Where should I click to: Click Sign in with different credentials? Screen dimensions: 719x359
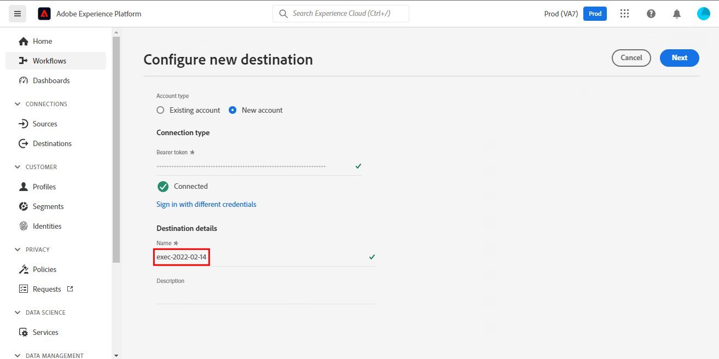(x=206, y=204)
